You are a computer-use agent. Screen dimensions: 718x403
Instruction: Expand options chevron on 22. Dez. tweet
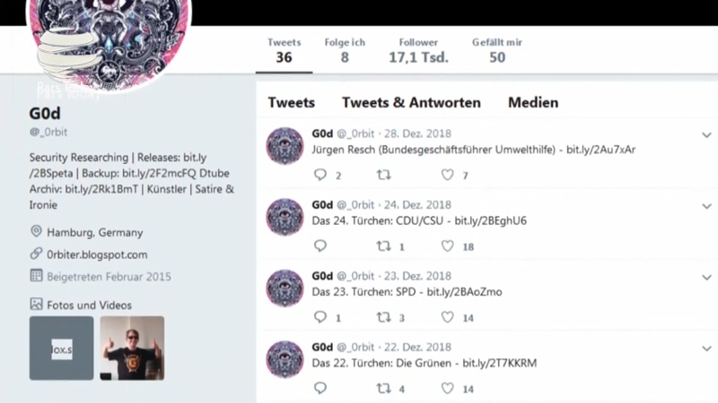point(706,348)
